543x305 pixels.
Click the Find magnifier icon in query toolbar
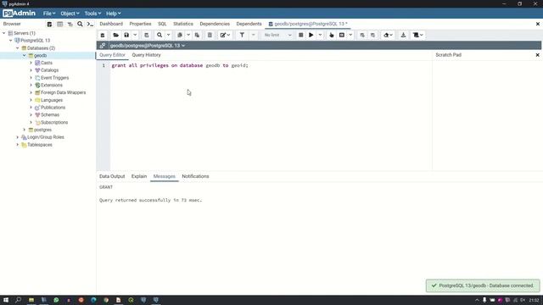(160, 35)
